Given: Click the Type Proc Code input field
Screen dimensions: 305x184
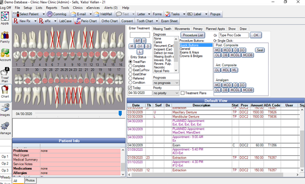Looking at the screenshot, I should coord(234,35).
